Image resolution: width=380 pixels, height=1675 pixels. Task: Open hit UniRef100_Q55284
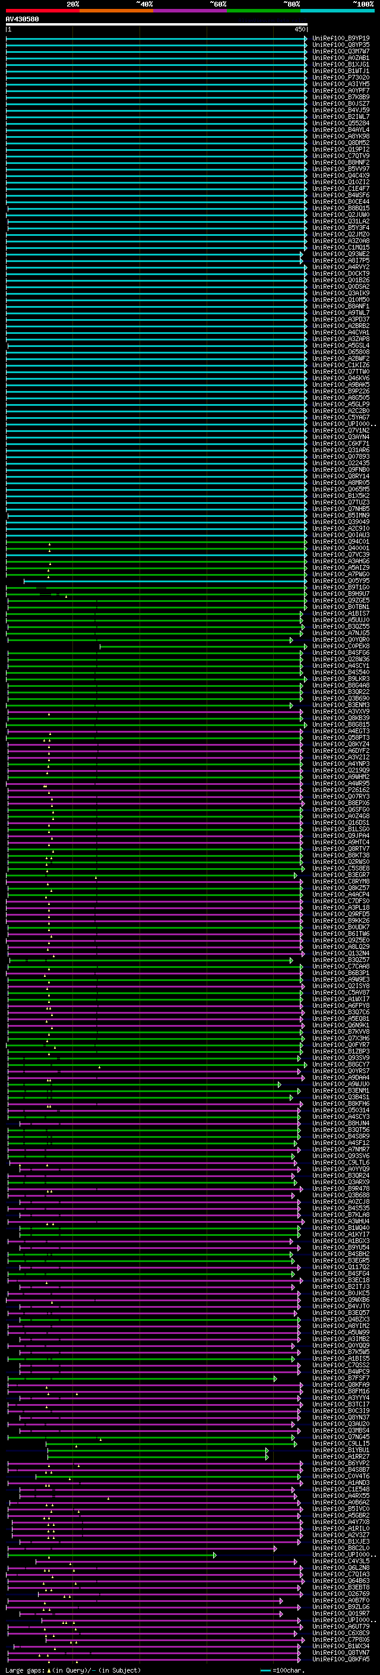click(x=341, y=123)
